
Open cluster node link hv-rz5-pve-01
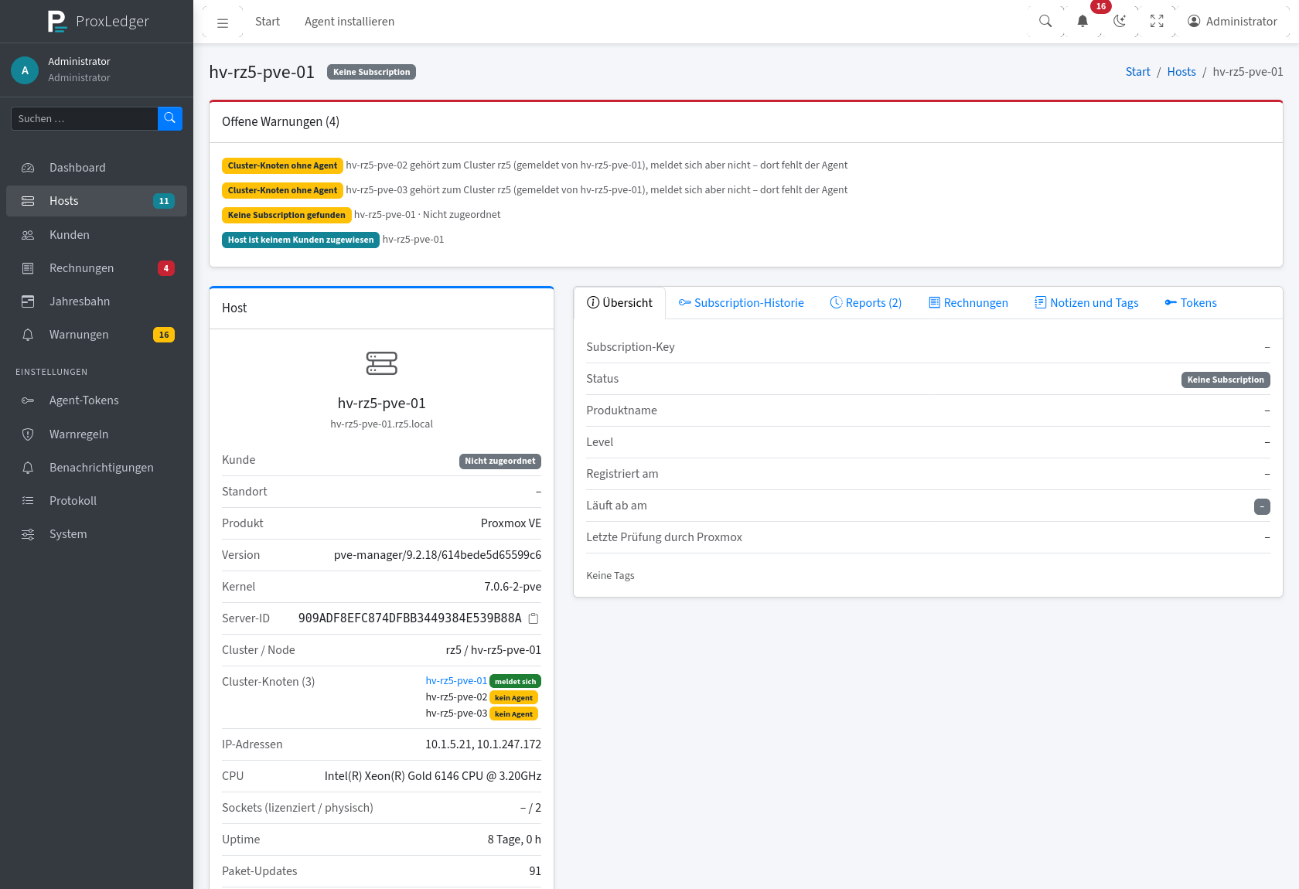(x=456, y=681)
